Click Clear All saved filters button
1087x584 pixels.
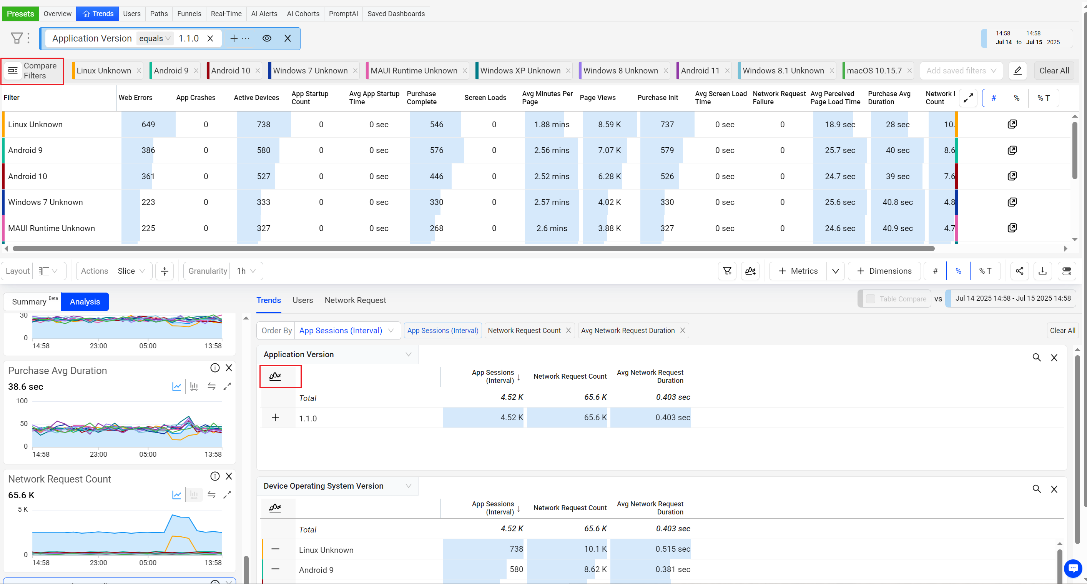[x=1054, y=70]
